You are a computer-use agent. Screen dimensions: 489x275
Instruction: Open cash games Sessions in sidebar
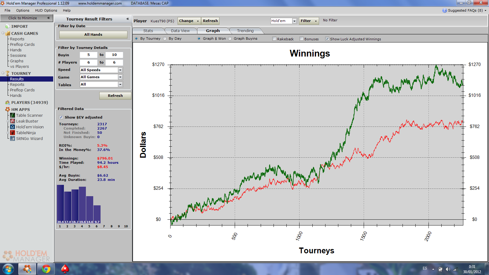tap(18, 55)
